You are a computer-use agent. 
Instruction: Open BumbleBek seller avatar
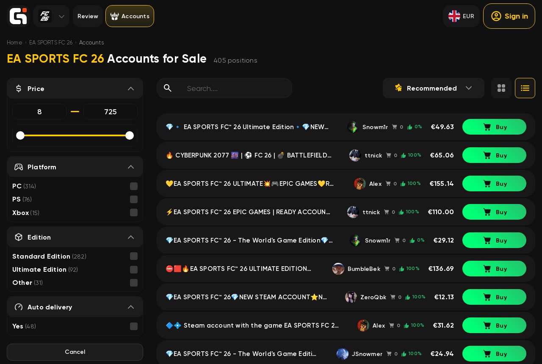338,269
